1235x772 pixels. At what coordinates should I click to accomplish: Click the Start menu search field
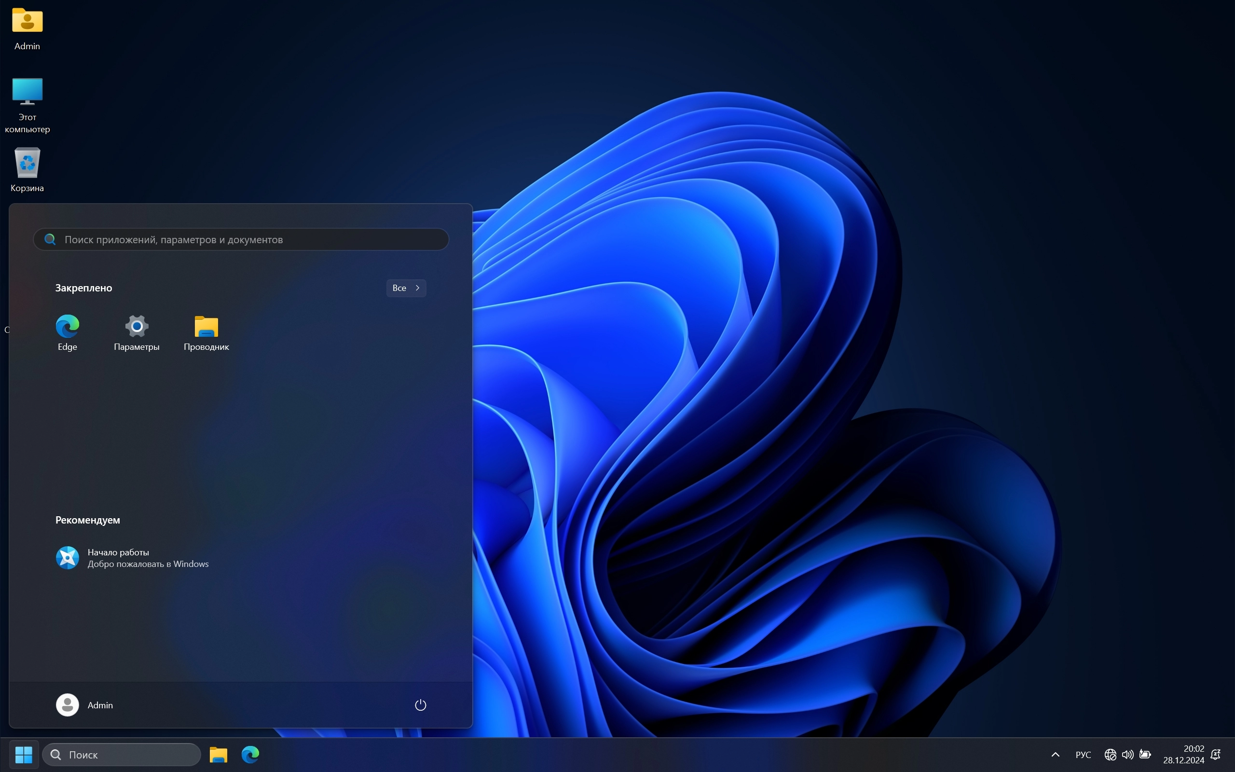(241, 239)
